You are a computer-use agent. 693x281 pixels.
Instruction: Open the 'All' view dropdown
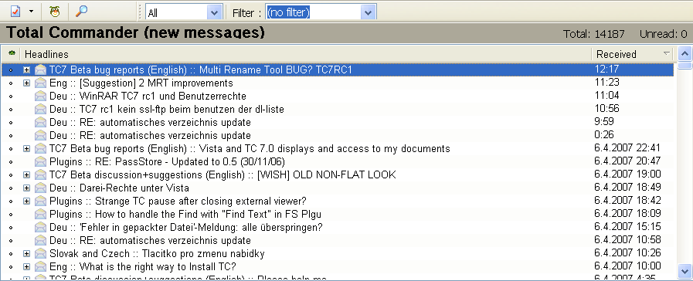point(214,13)
